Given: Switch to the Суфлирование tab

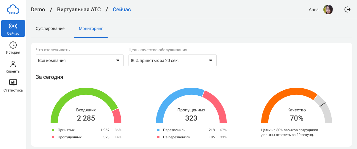Looking at the screenshot, I should (x=50, y=29).
